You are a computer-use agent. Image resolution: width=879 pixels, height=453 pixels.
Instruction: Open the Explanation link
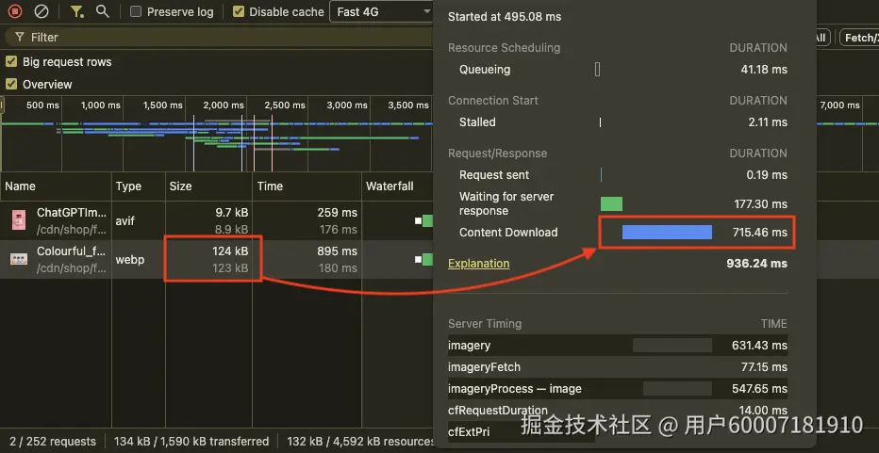tap(479, 263)
